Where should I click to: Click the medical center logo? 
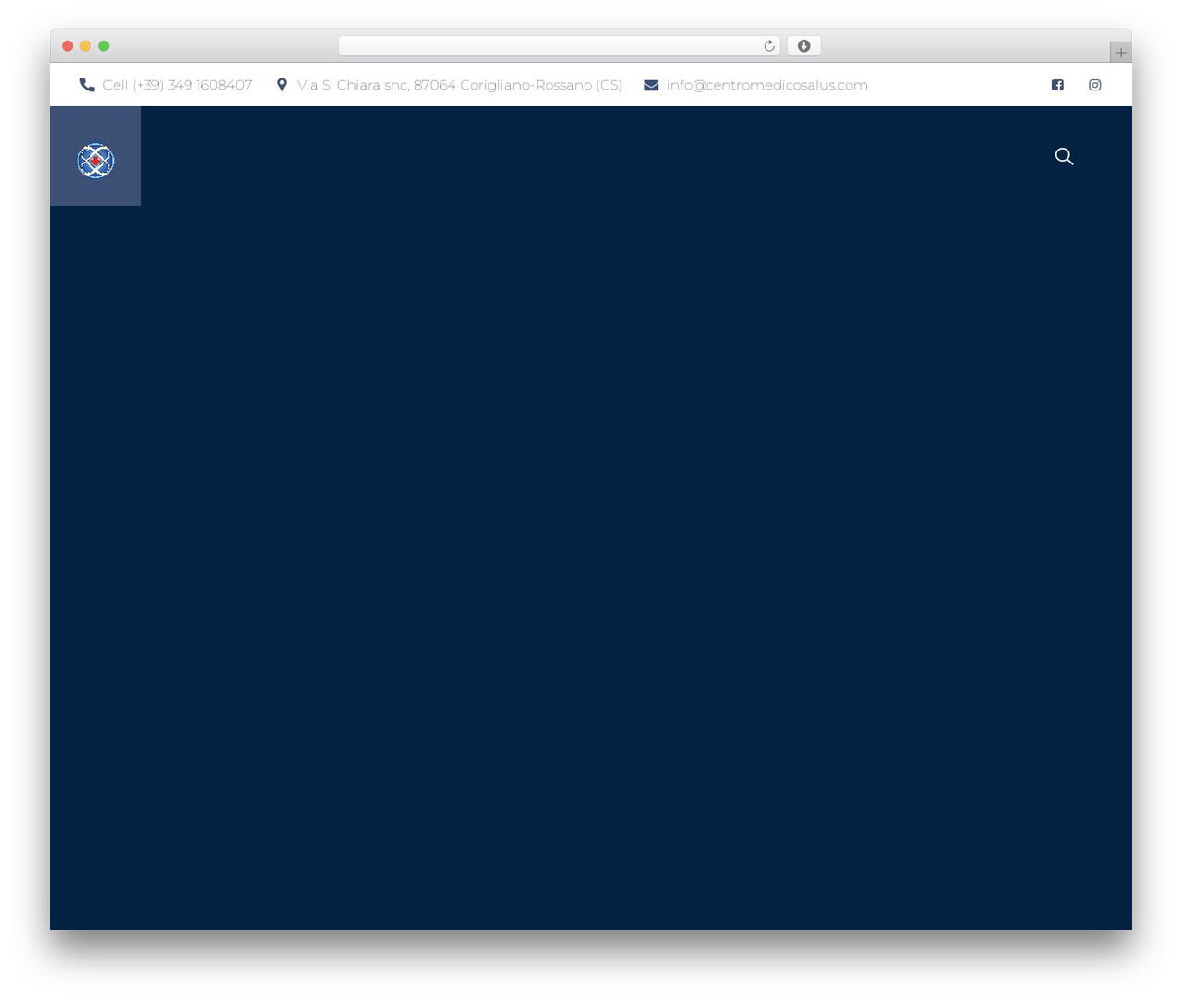click(x=95, y=161)
